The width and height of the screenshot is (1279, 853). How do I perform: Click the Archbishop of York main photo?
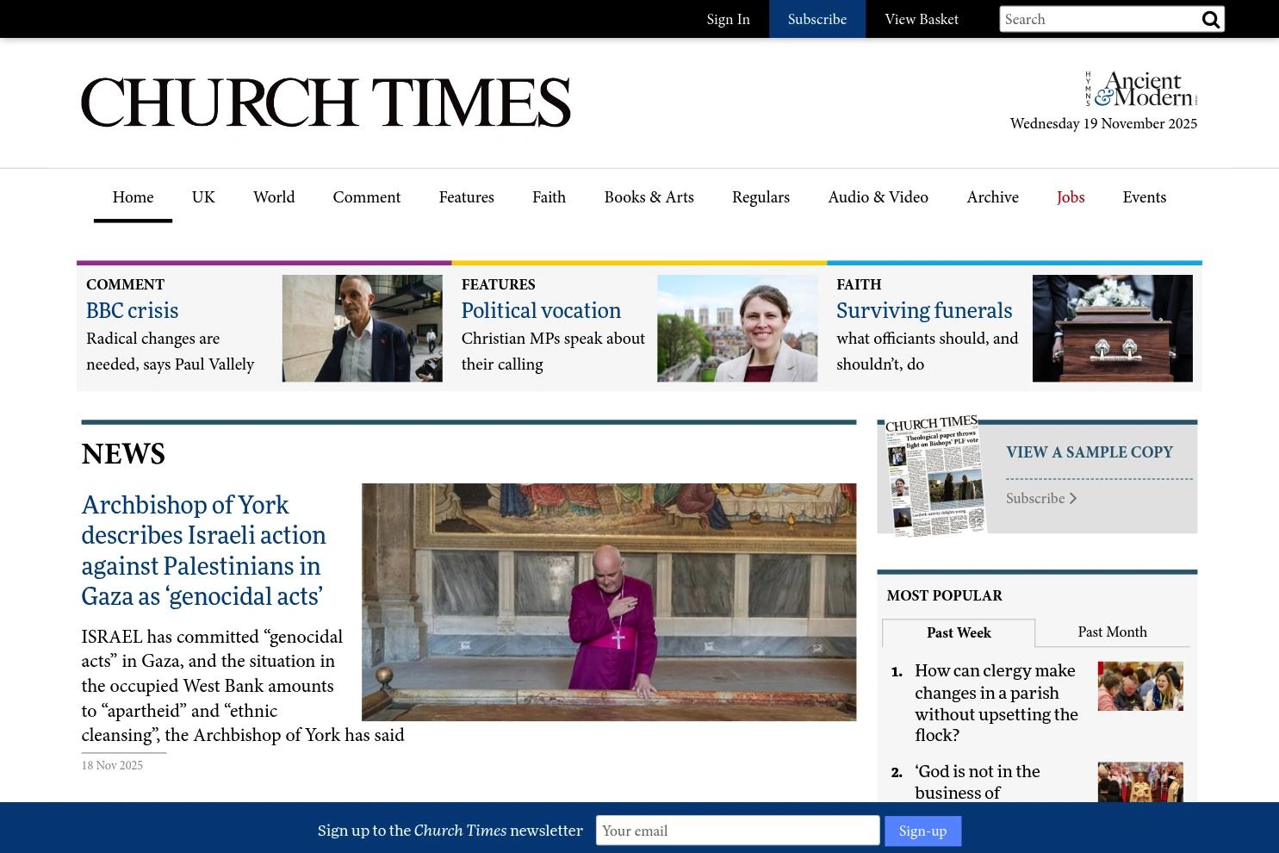(x=609, y=601)
